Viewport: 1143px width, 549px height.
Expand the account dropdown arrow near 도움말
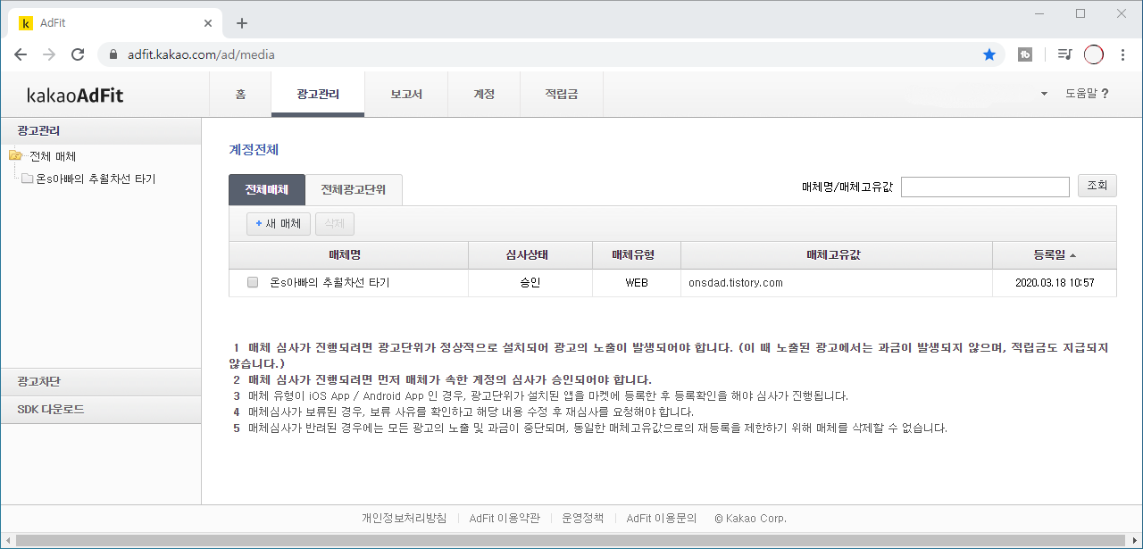point(1044,94)
